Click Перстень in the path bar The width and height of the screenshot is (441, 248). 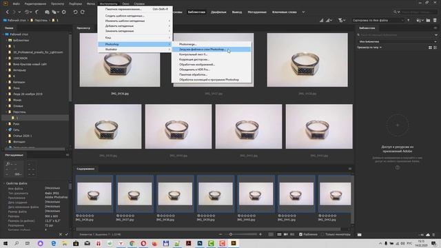[41, 20]
